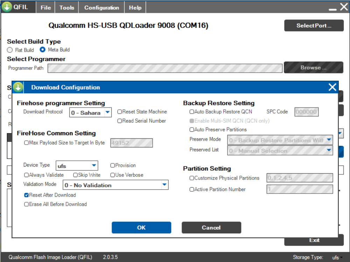Image resolution: width=350 pixels, height=262 pixels.
Task: Click the QFIL version 2.0.3.5 text
Action: point(110,257)
